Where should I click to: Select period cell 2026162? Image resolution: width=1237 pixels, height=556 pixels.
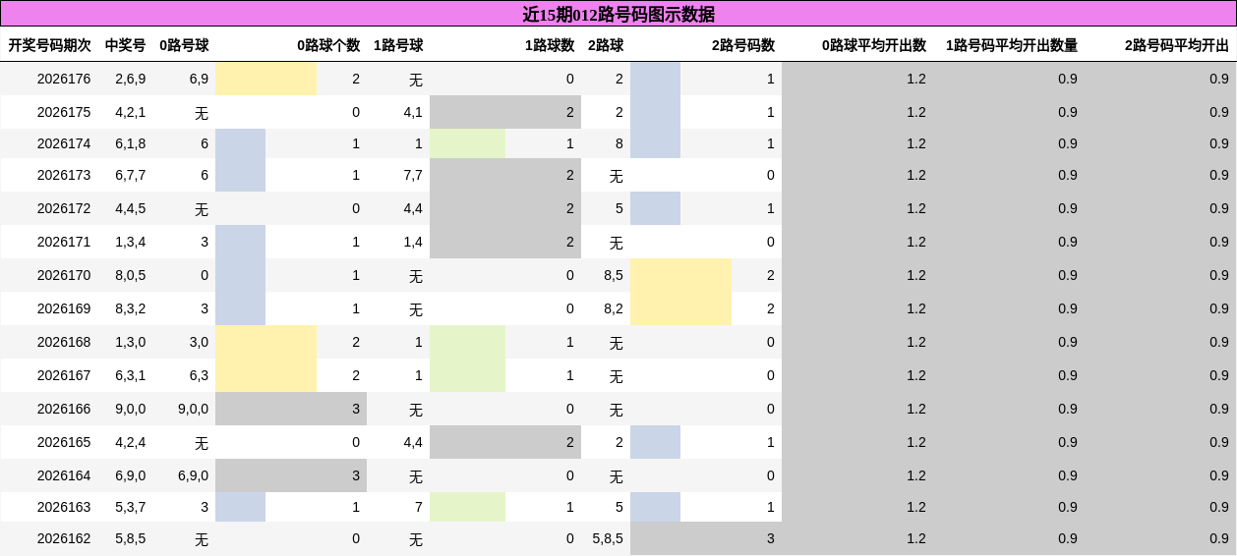coord(64,538)
